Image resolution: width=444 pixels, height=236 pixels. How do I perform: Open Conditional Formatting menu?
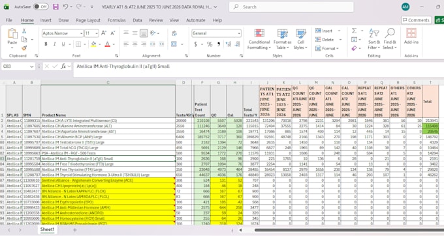pos(259,39)
